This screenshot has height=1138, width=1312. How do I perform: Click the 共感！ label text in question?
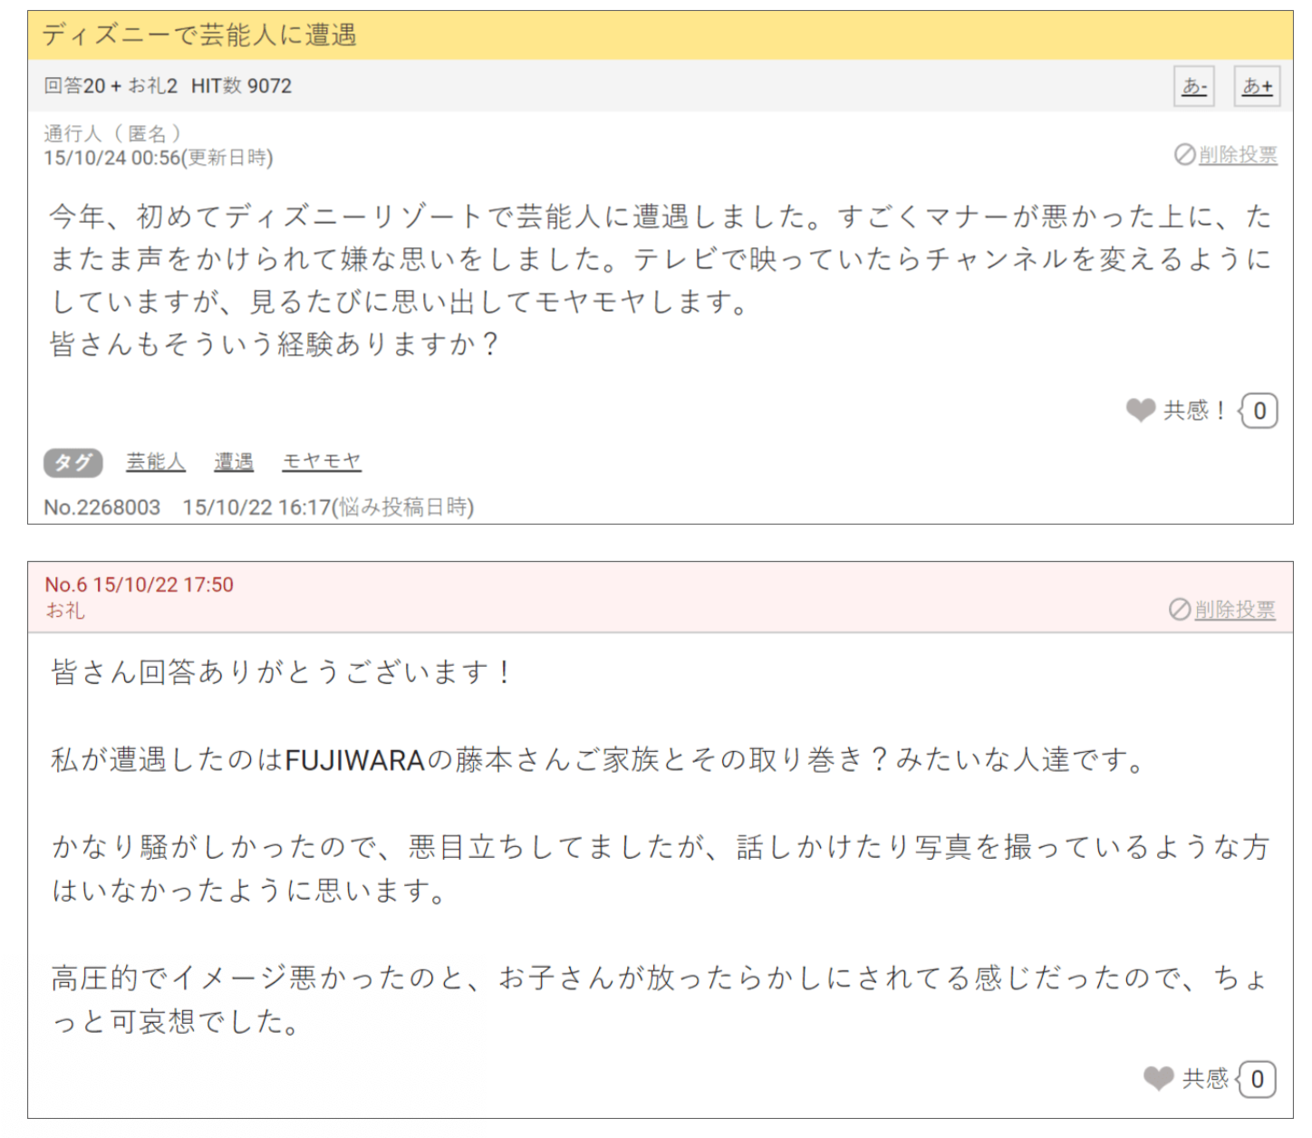click(x=1196, y=410)
